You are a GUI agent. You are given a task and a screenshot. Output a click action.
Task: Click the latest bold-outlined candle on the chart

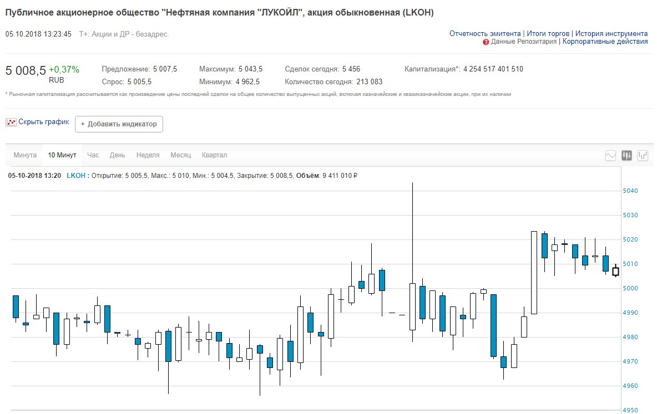point(615,271)
